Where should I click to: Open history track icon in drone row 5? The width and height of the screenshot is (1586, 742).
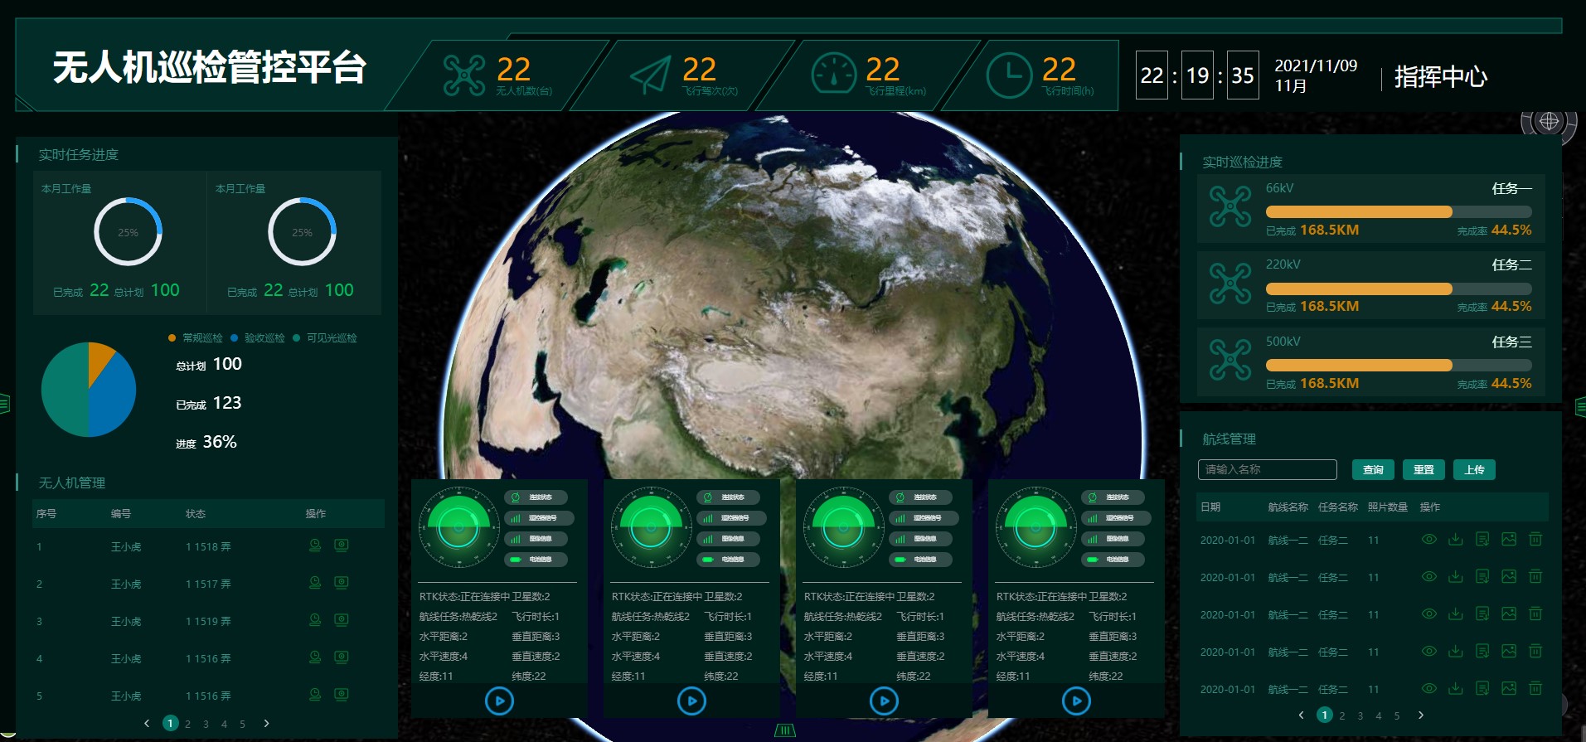point(315,695)
